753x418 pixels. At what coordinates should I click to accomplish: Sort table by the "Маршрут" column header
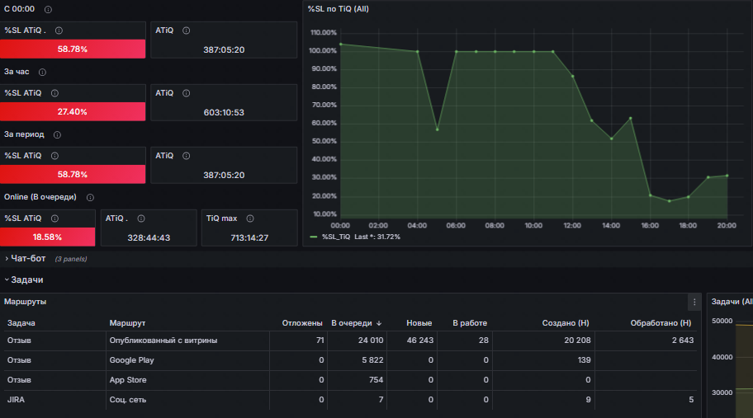tap(127, 323)
